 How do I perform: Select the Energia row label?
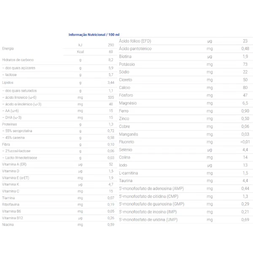(8, 48)
